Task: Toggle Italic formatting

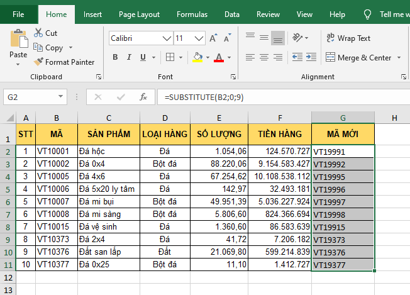Action: (x=130, y=58)
